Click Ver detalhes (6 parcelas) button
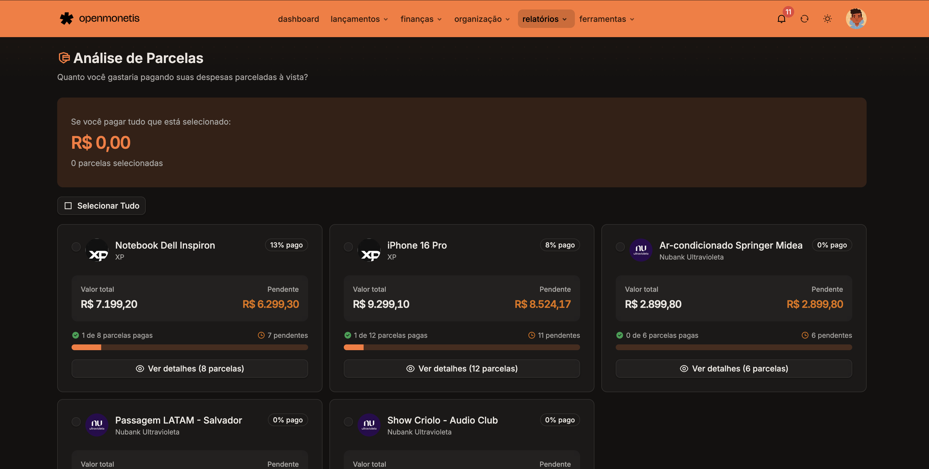929x469 pixels. pos(734,369)
